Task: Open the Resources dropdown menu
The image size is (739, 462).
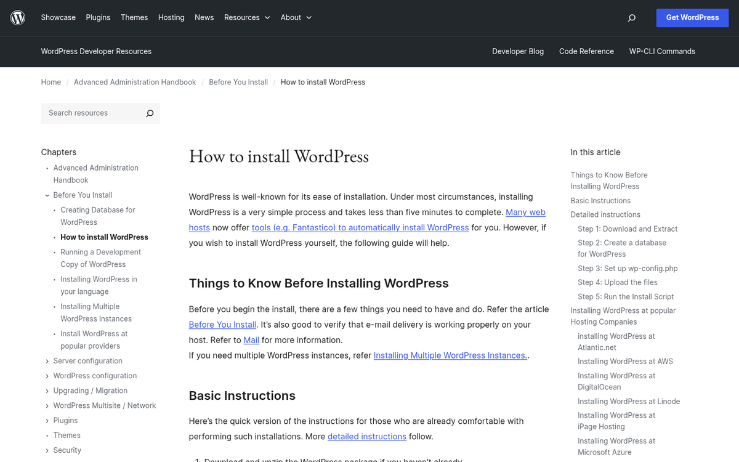Action: pyautogui.click(x=246, y=17)
